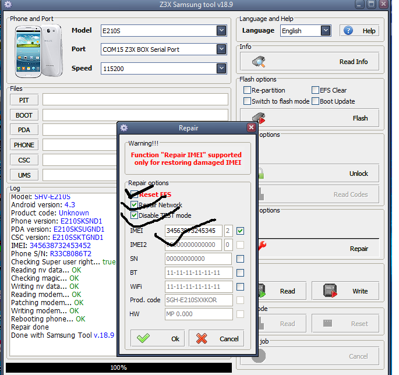The height and width of the screenshot is (375, 399).
Task: Click the gear icon in the main title bar
Action: pos(8,4)
